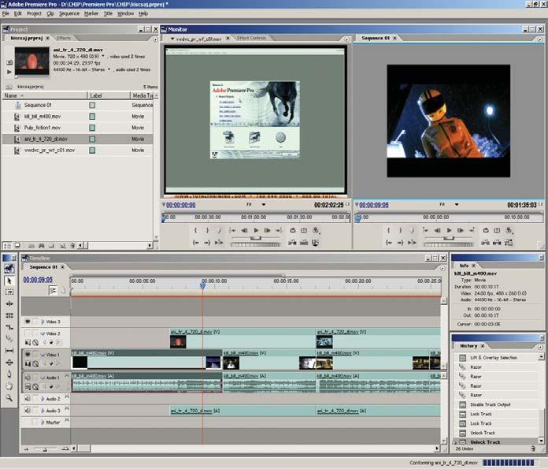
Task: Sort project by Label column header
Action: point(109,95)
